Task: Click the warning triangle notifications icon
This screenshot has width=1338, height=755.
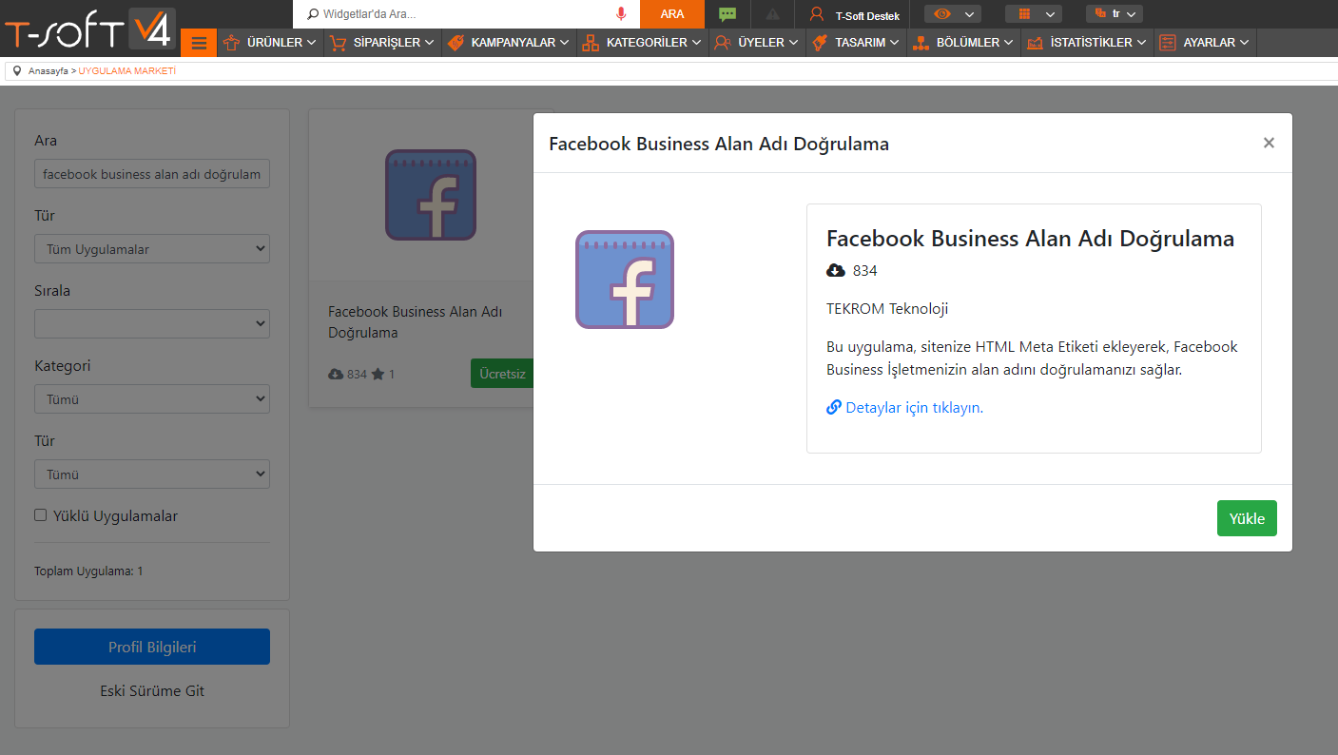Action: coord(772,14)
